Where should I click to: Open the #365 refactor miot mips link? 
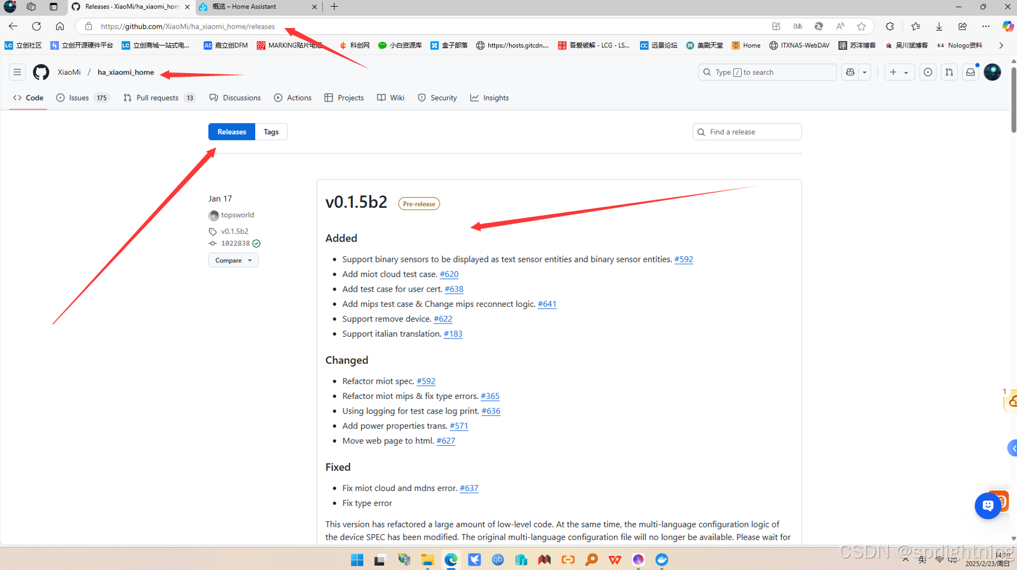click(x=490, y=396)
